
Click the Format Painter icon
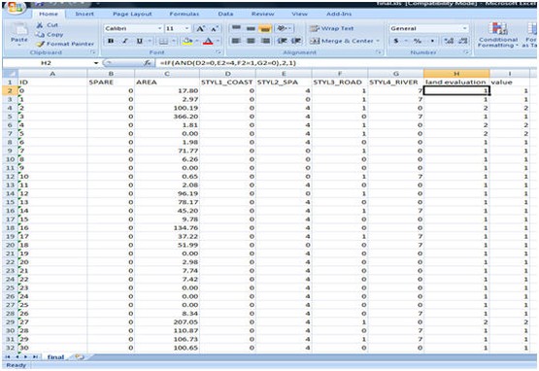click(40, 44)
